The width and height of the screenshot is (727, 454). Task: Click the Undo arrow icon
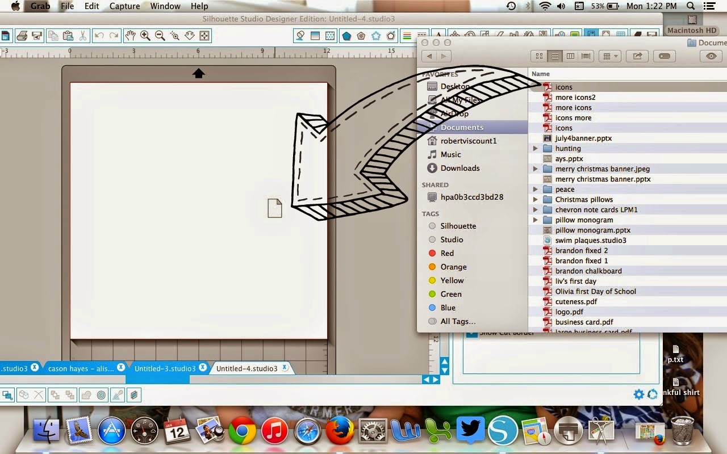tap(99, 36)
